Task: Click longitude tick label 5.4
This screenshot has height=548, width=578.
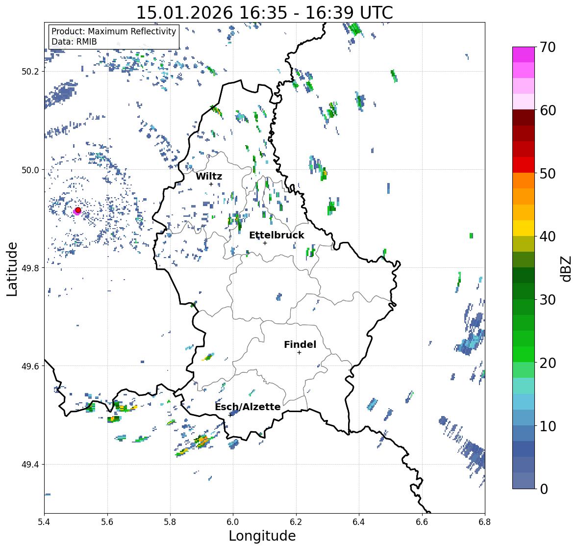Action: 44,522
